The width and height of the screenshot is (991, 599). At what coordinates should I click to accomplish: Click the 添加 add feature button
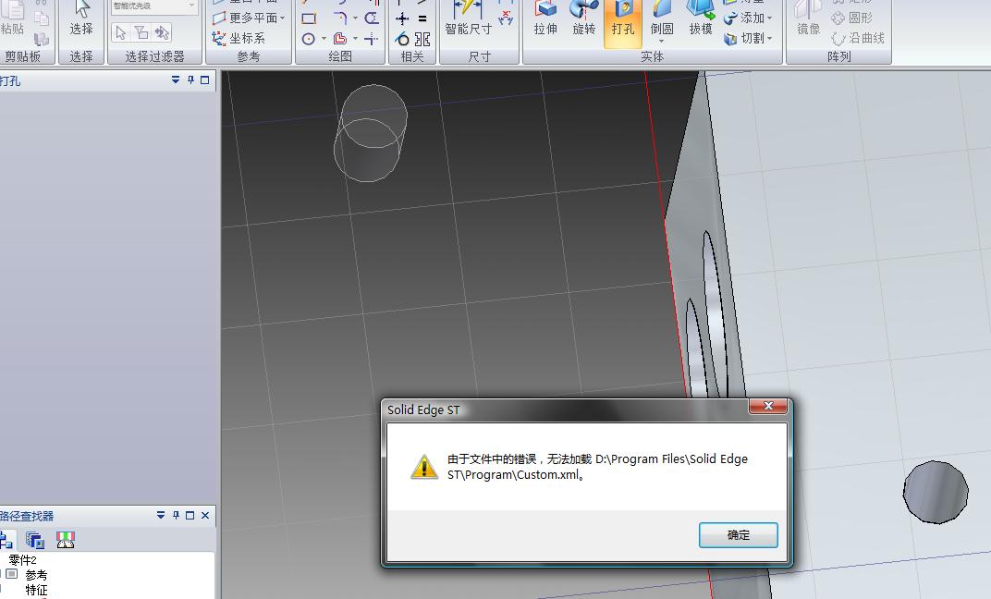[x=744, y=18]
